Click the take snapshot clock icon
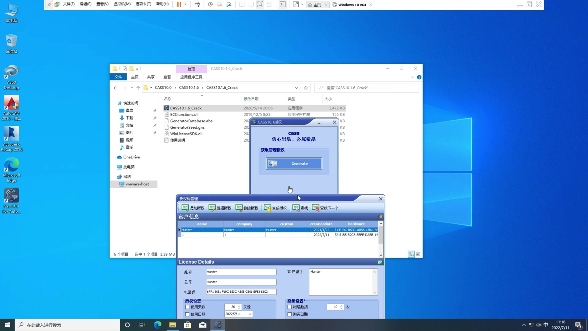The image size is (588, 331). point(210,4)
